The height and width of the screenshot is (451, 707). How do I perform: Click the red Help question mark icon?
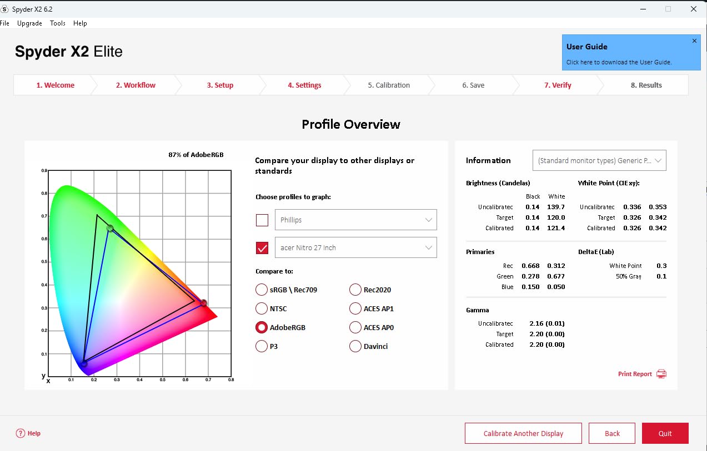(x=21, y=433)
